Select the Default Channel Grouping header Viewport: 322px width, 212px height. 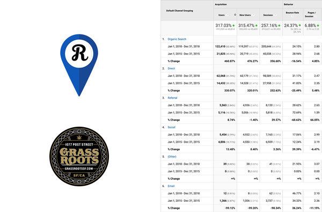[179, 11]
